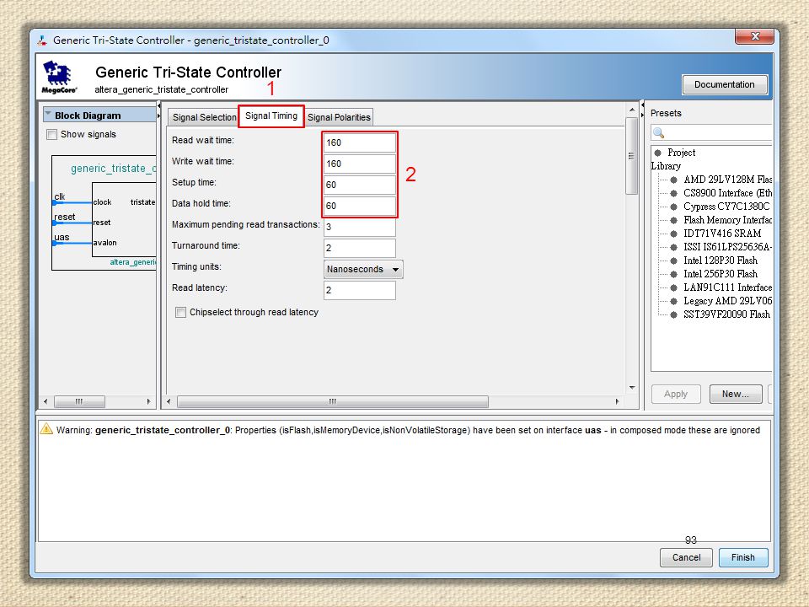Collapse the Block Diagram panel arrow
Screen dimensions: 809x607
pos(48,114)
